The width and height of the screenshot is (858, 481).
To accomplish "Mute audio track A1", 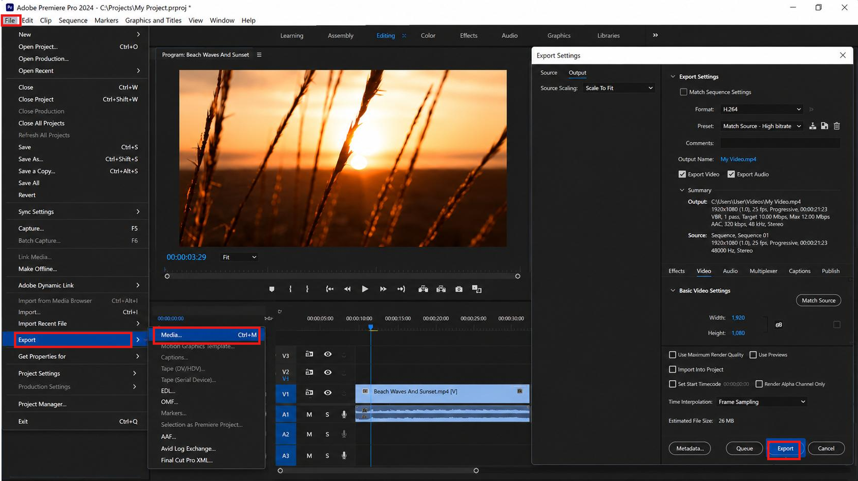I will pos(309,414).
